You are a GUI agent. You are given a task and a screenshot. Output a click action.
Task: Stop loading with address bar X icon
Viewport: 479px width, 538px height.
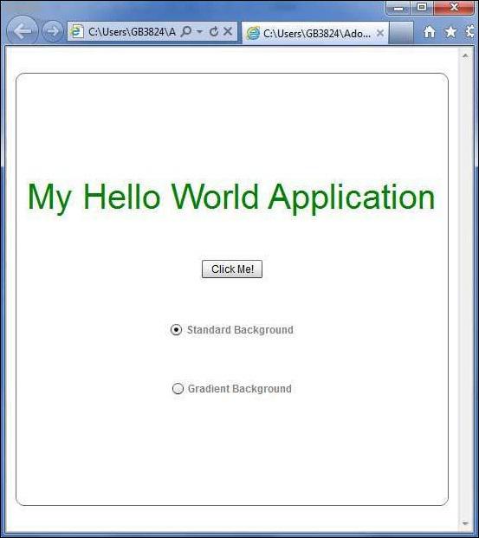click(228, 31)
